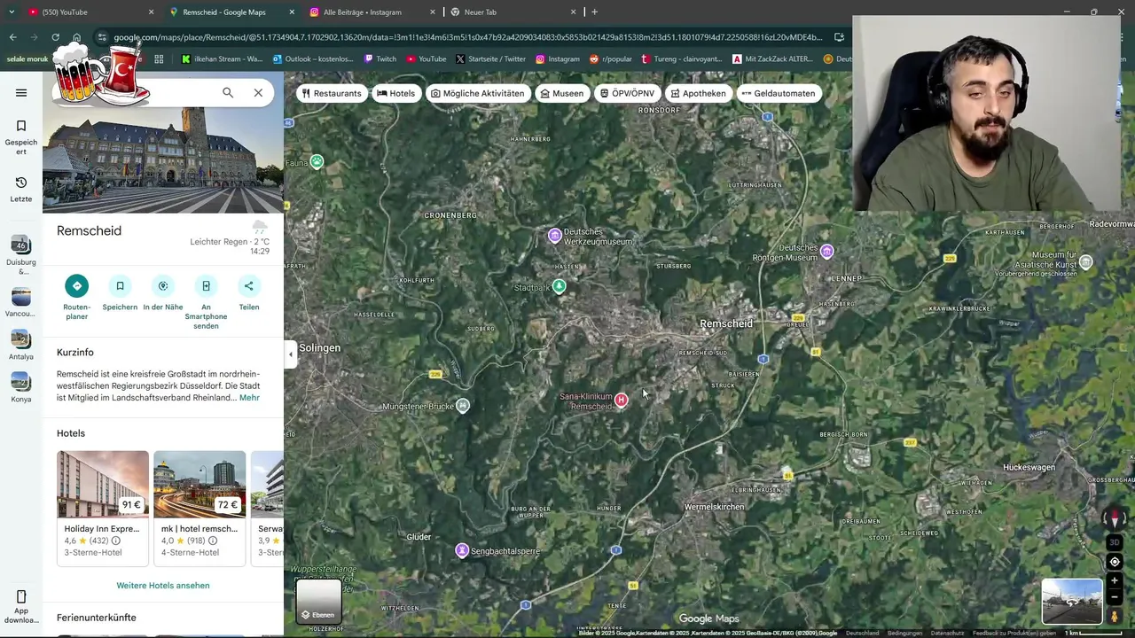The width and height of the screenshot is (1135, 638).
Task: Click An Smartphone senden icon
Action: pos(206,285)
